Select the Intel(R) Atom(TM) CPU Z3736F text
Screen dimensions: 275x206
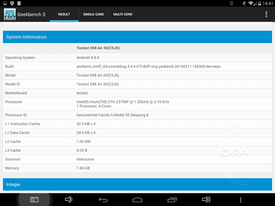(x=123, y=102)
